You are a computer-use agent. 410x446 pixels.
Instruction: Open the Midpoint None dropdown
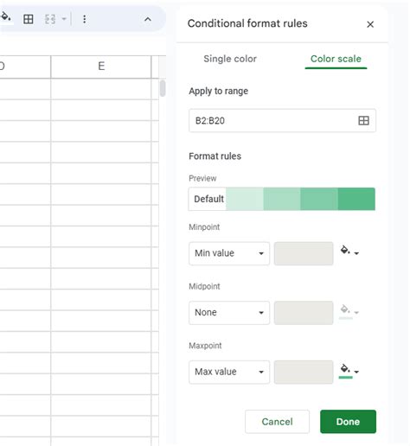[229, 313]
